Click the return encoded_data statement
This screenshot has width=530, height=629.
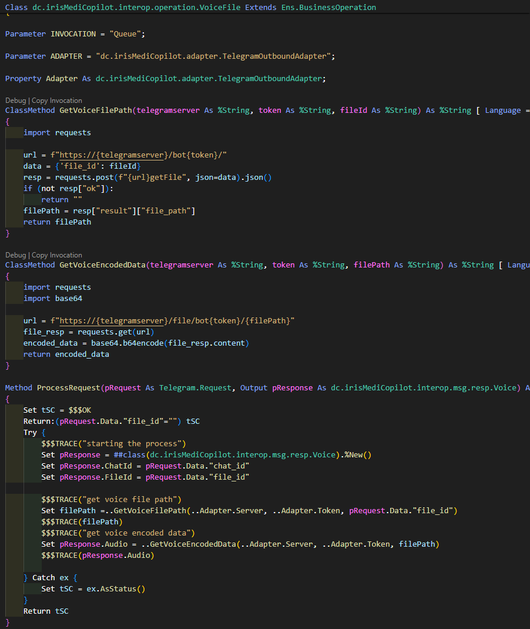pyautogui.click(x=66, y=354)
